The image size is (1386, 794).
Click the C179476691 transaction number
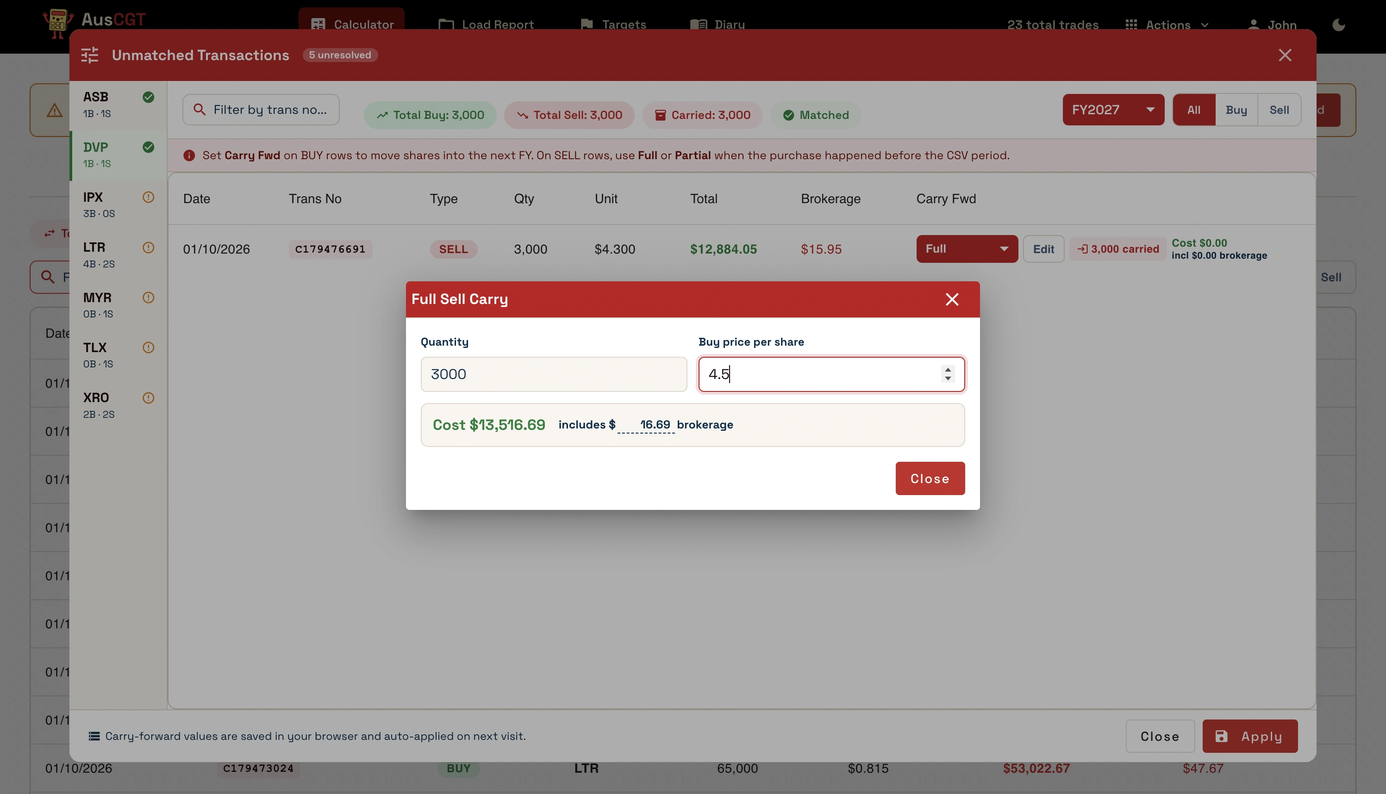point(330,249)
